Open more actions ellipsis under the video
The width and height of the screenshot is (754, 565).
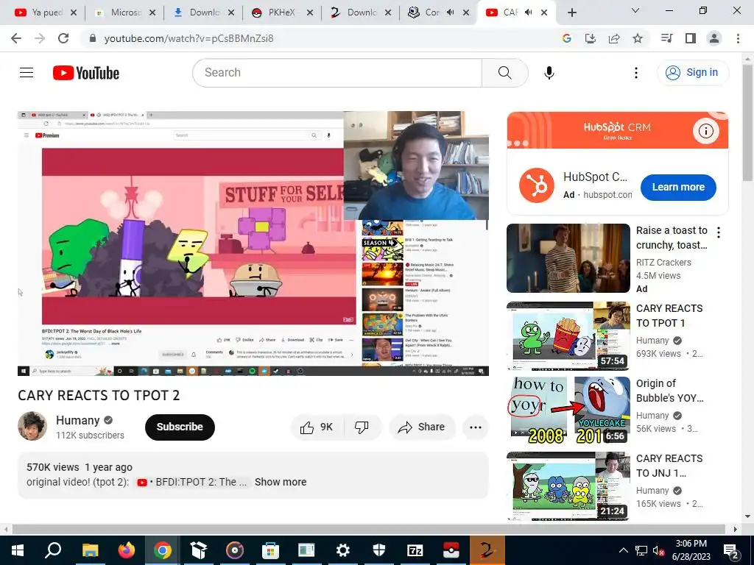tap(476, 427)
